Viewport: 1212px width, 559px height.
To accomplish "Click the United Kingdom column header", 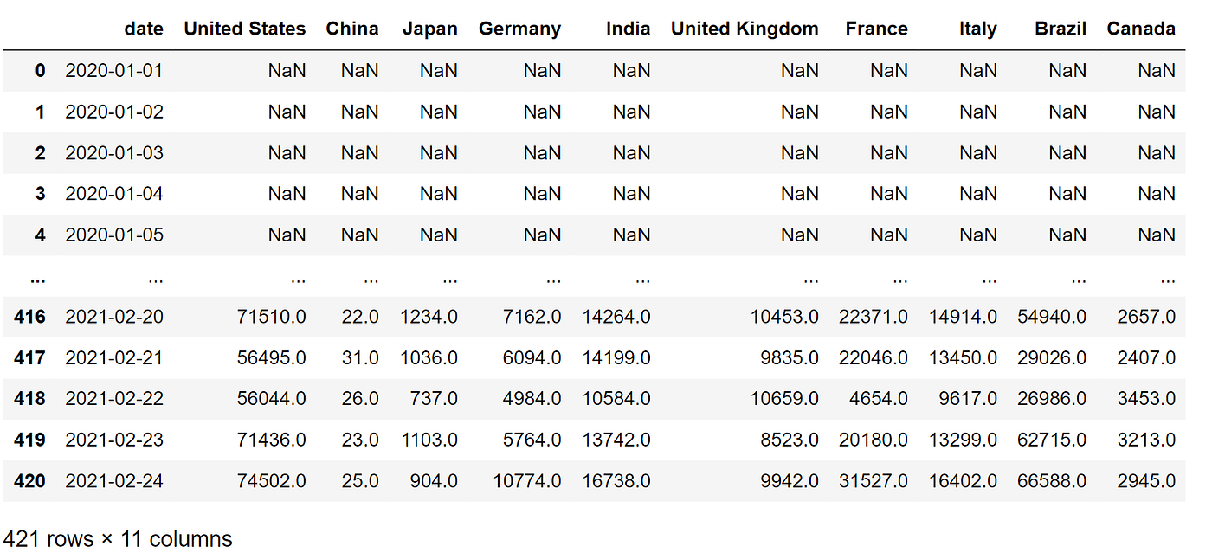I will click(x=745, y=29).
